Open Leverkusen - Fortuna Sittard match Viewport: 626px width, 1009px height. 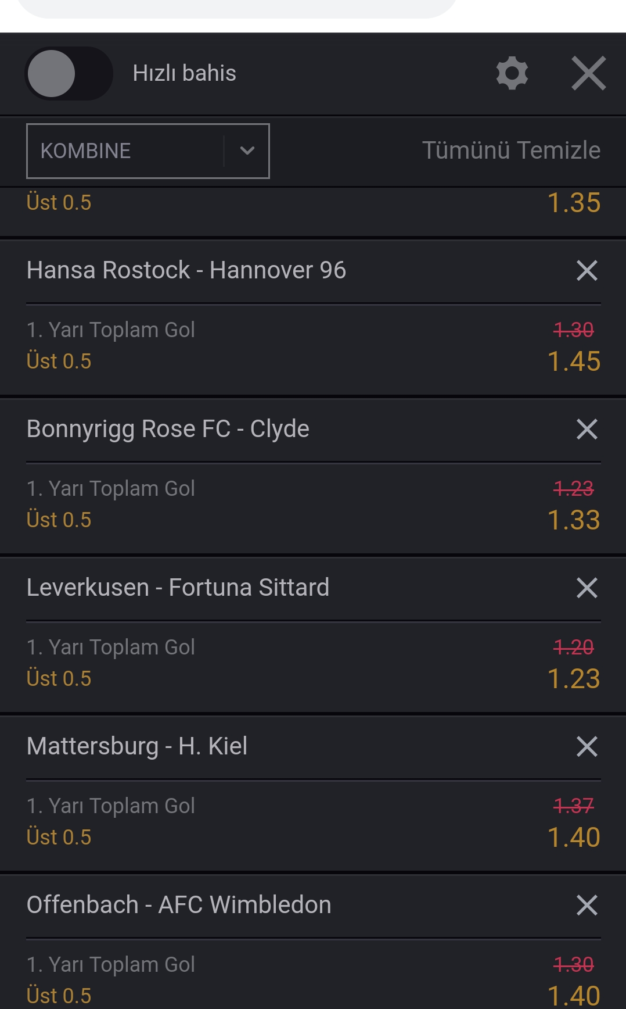pos(178,588)
